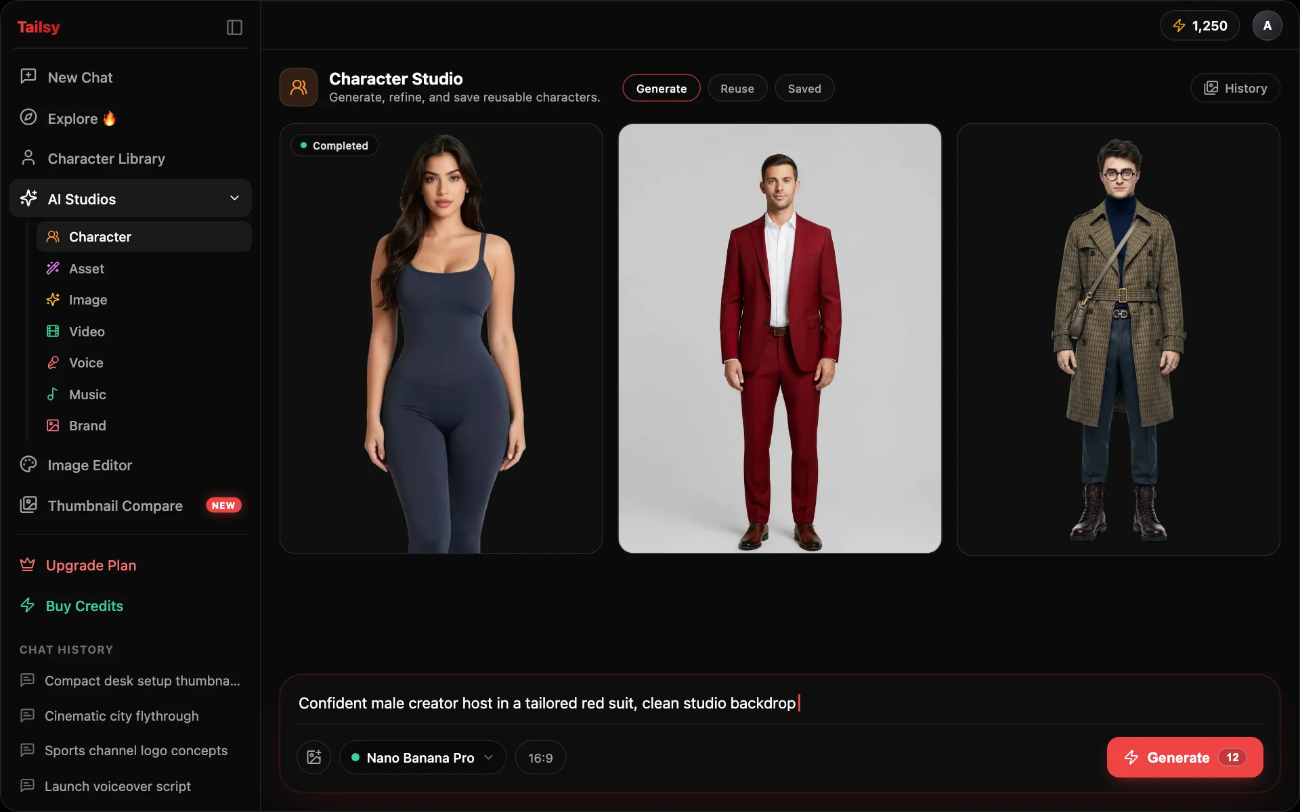Collapse the AI Studios chevron
The height and width of the screenshot is (812, 1300).
pos(235,198)
